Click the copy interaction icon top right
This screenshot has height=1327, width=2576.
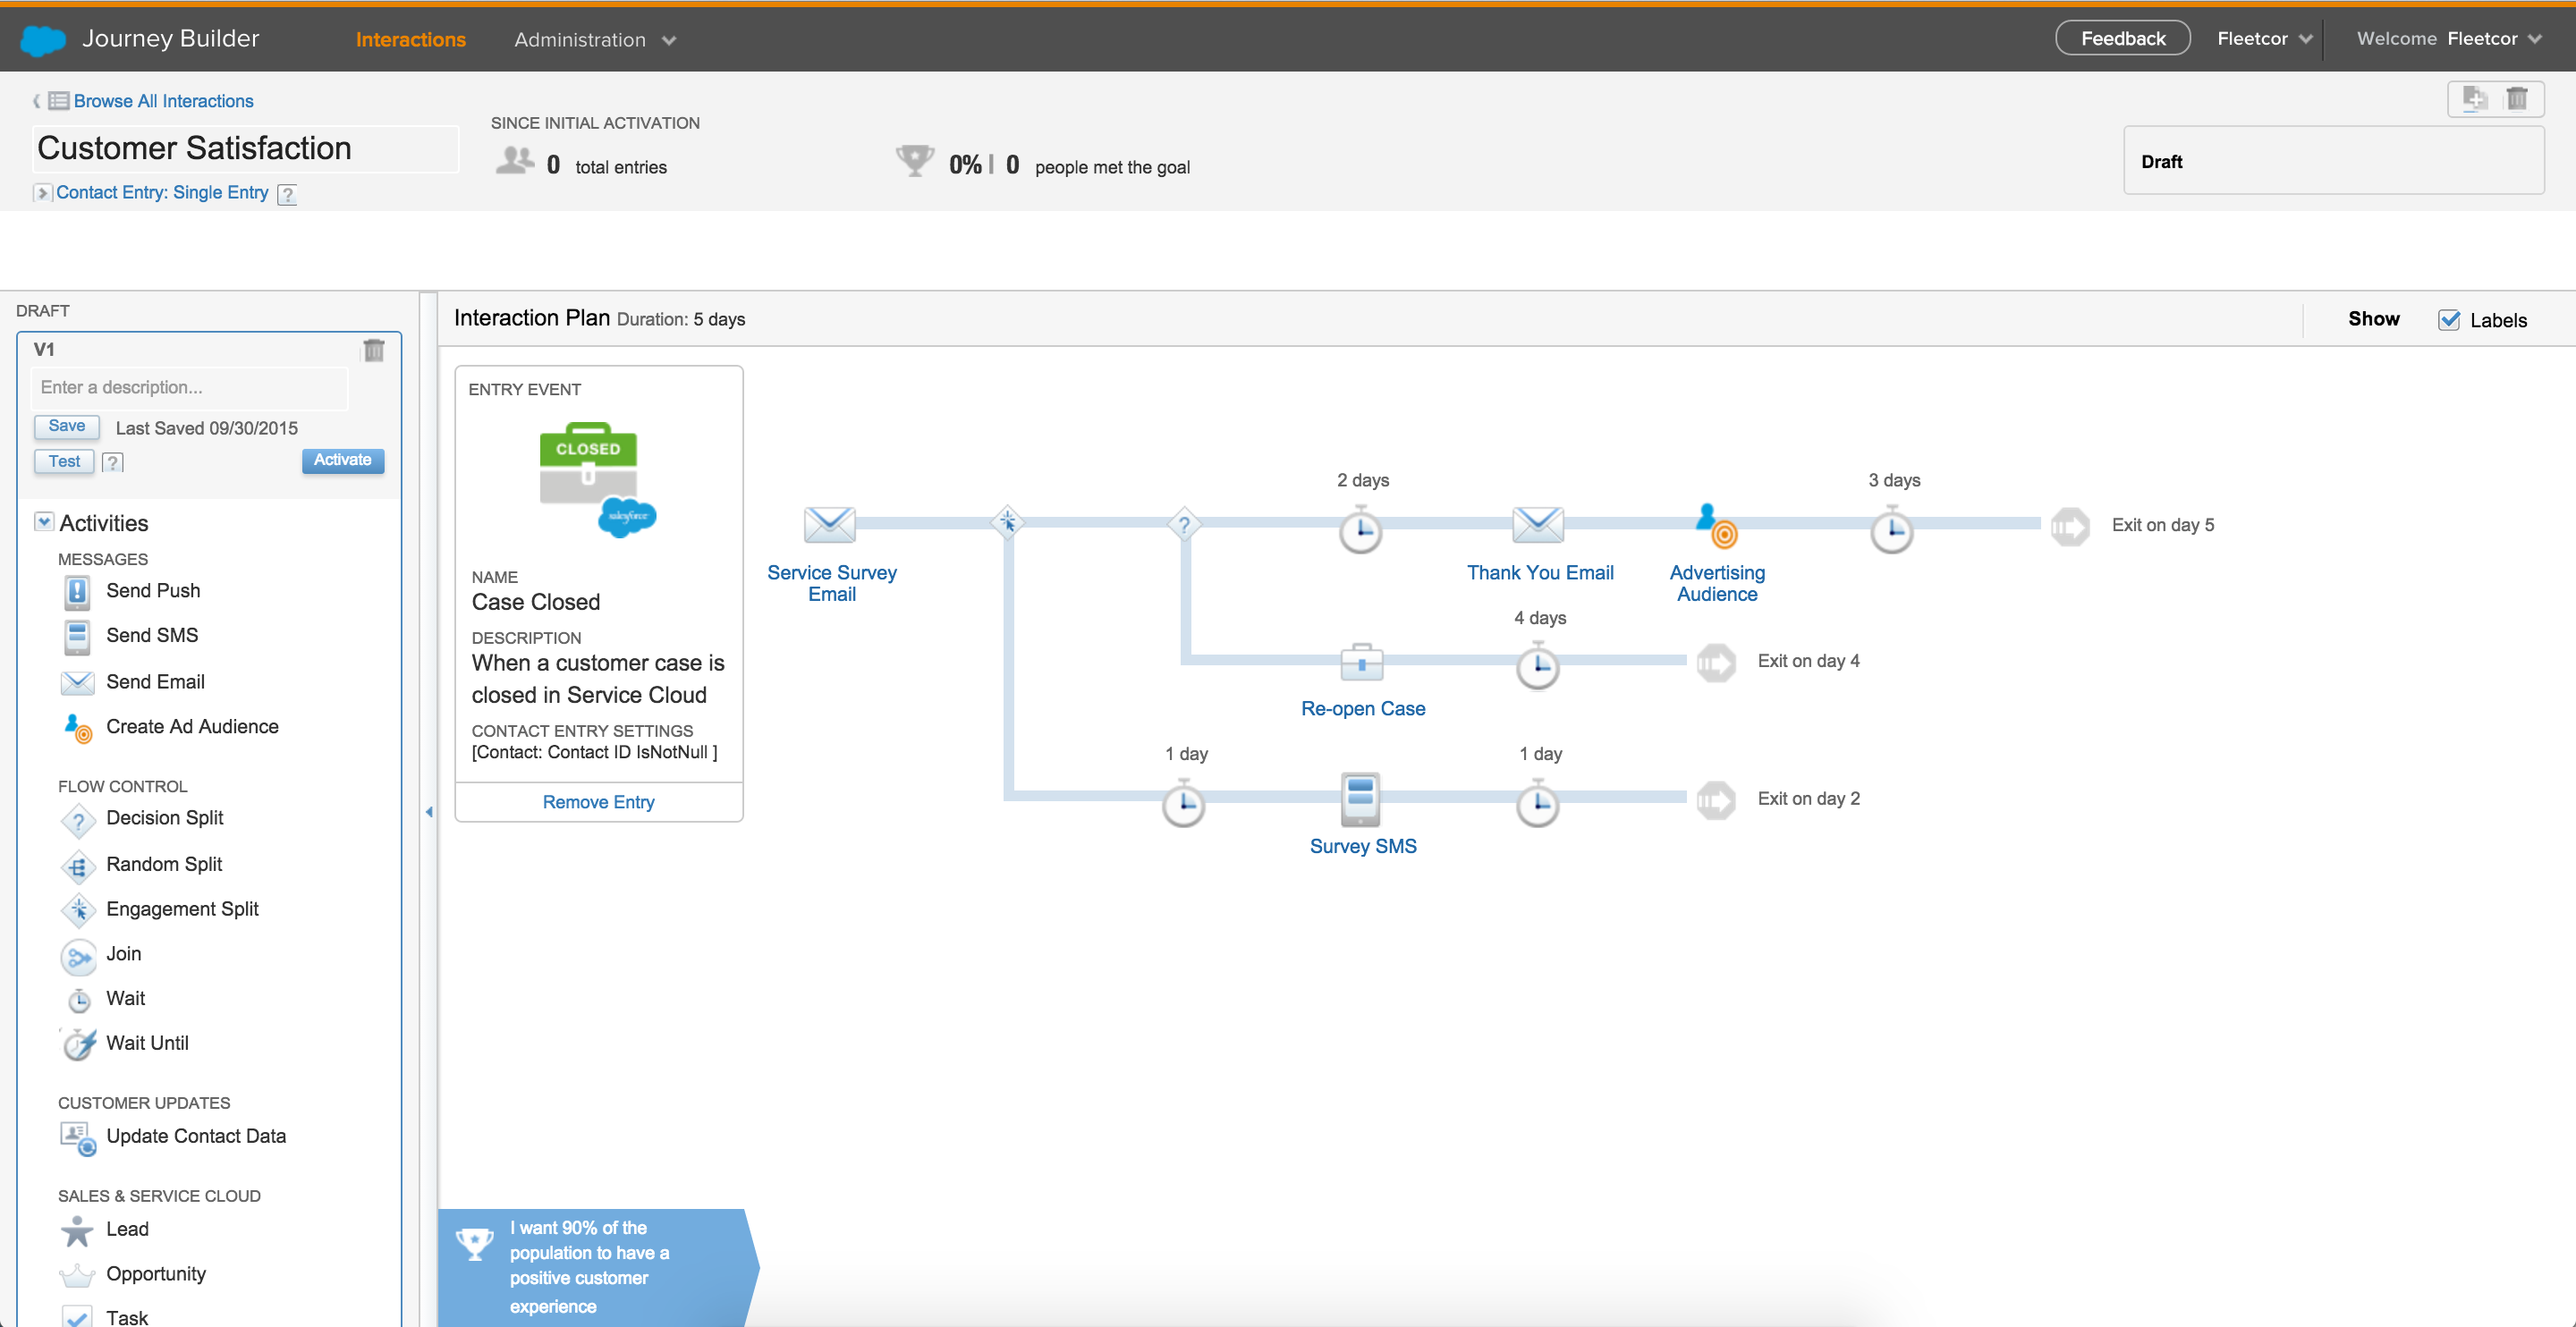2474,98
